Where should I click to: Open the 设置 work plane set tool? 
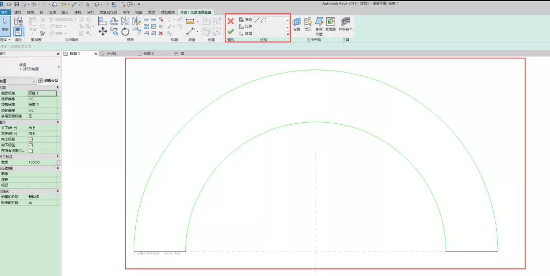(x=297, y=24)
